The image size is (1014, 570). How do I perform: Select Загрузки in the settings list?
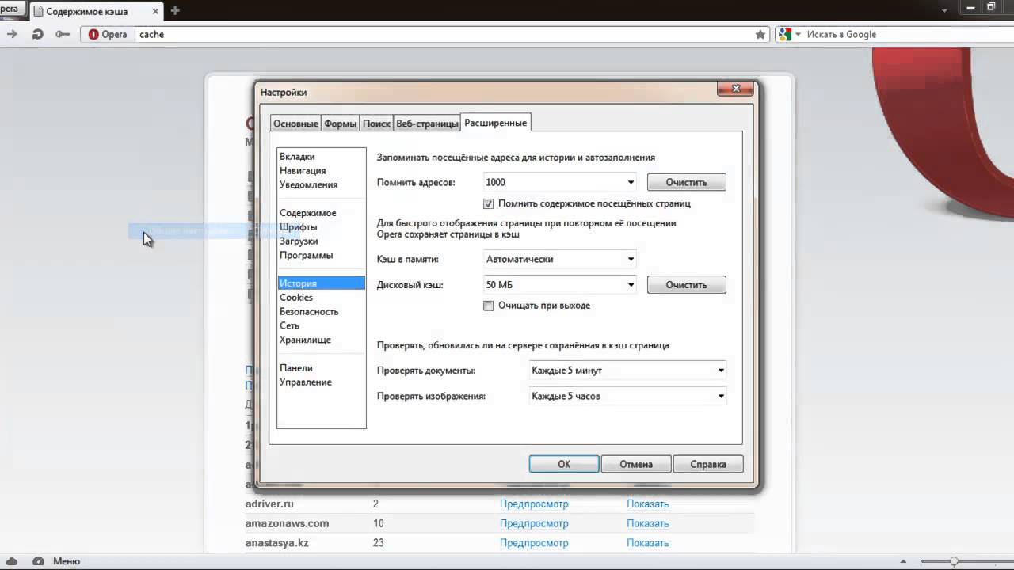pyautogui.click(x=299, y=241)
